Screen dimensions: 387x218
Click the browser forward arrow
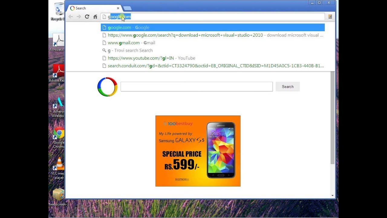[x=79, y=17]
